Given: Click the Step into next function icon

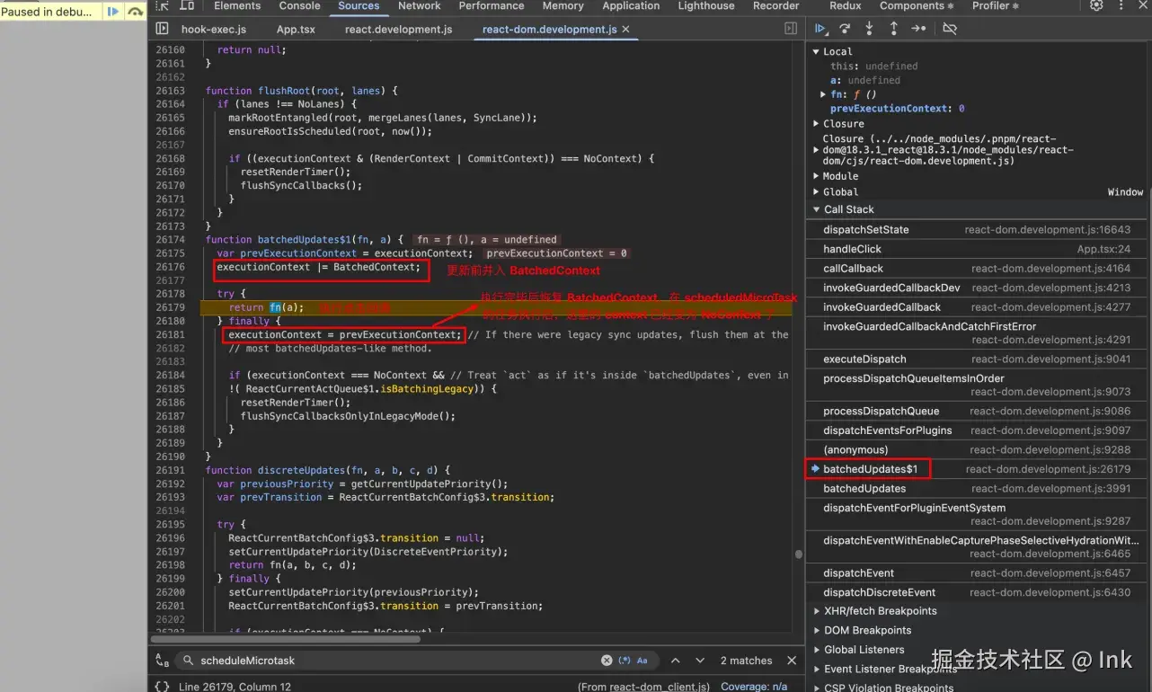Looking at the screenshot, I should (869, 29).
